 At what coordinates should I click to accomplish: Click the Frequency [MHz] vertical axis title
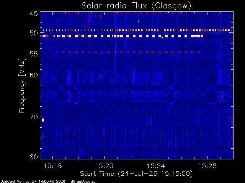(22, 85)
